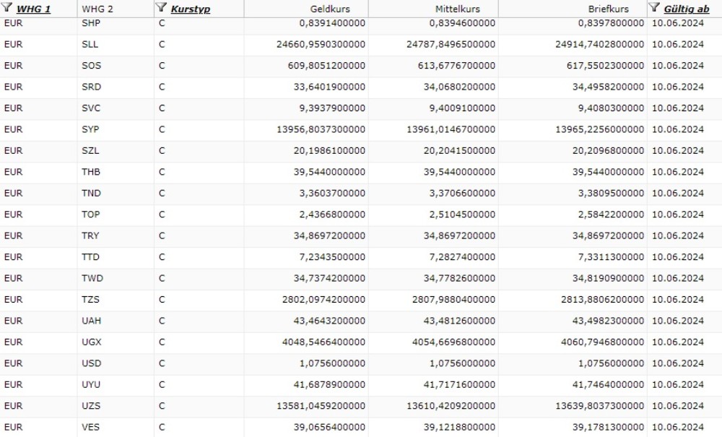Click Geldkurs value 2,4366800000
The image size is (722, 437).
(x=332, y=214)
